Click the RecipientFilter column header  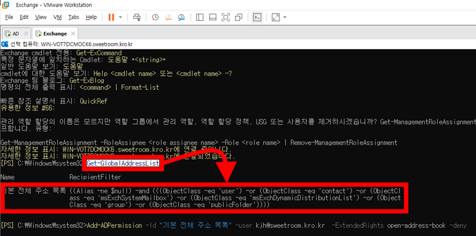click(x=96, y=177)
